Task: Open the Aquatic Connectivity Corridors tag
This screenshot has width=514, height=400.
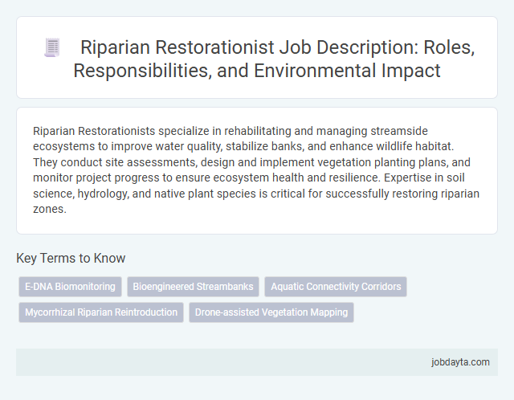Action: coord(336,287)
